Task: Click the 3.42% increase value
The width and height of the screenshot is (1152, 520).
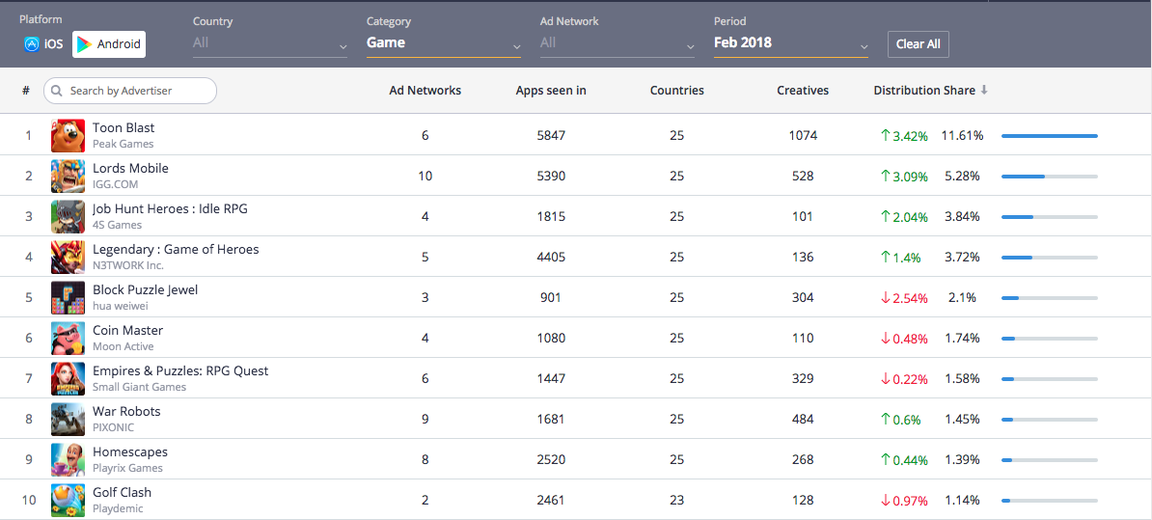Action: (904, 136)
